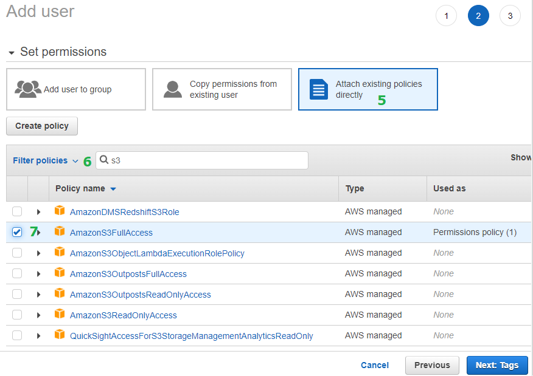533x376 pixels.
Task: Click the orange box icon for AmazonDMSRedshiftS3Role
Action: [x=60, y=211]
